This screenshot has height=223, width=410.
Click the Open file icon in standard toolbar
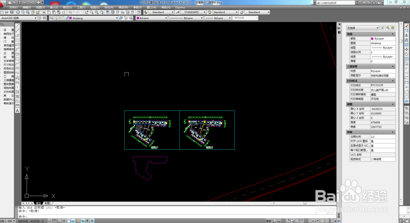pyautogui.click(x=7, y=12)
